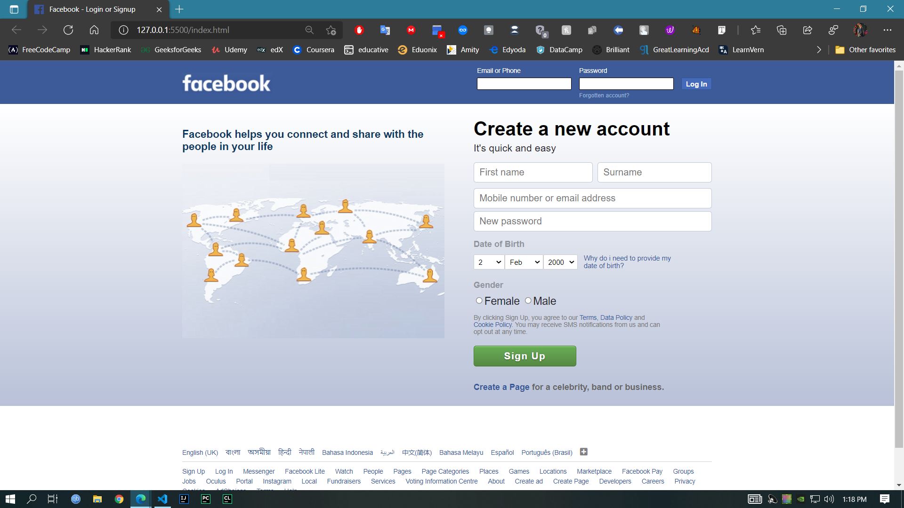Open the birth year dropdown showing 2000

(560, 262)
